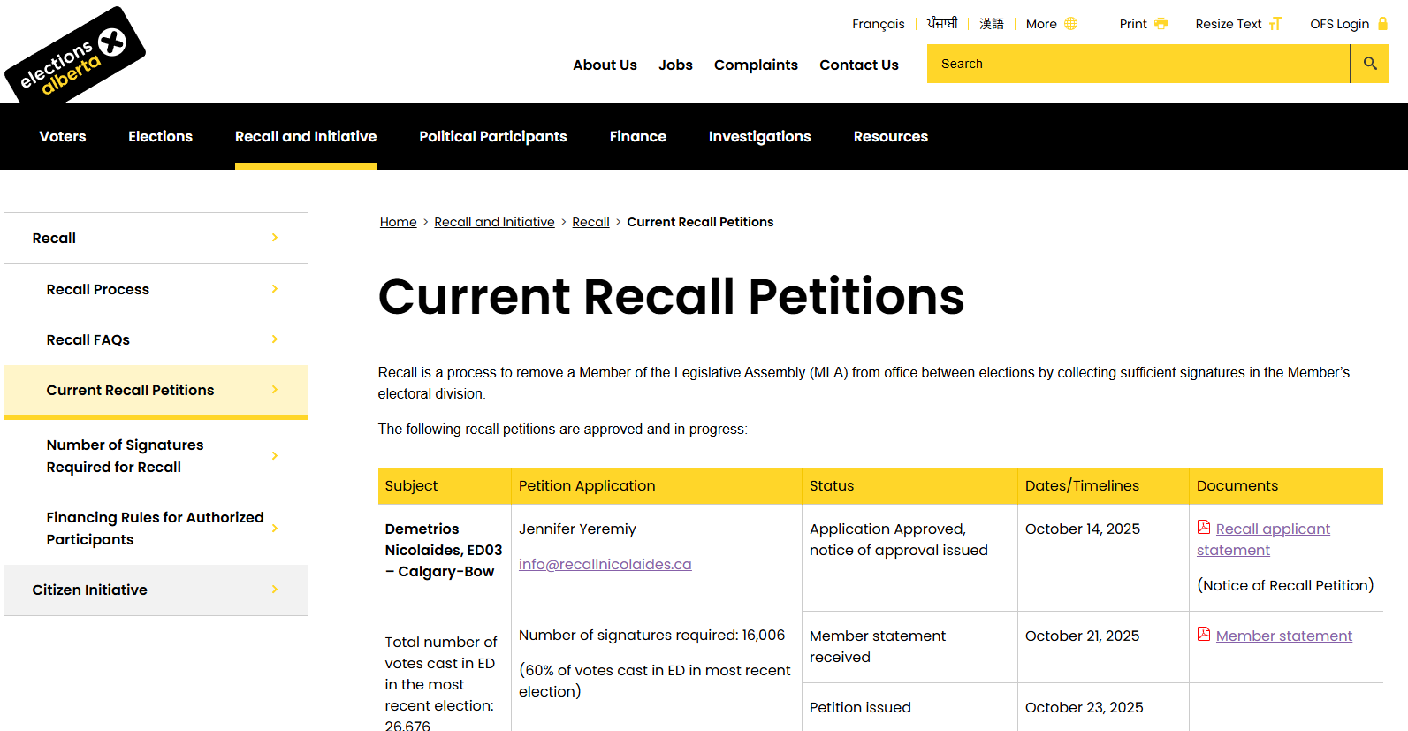Image resolution: width=1408 pixels, height=731 pixels.
Task: Switch language to Français
Action: click(x=878, y=24)
